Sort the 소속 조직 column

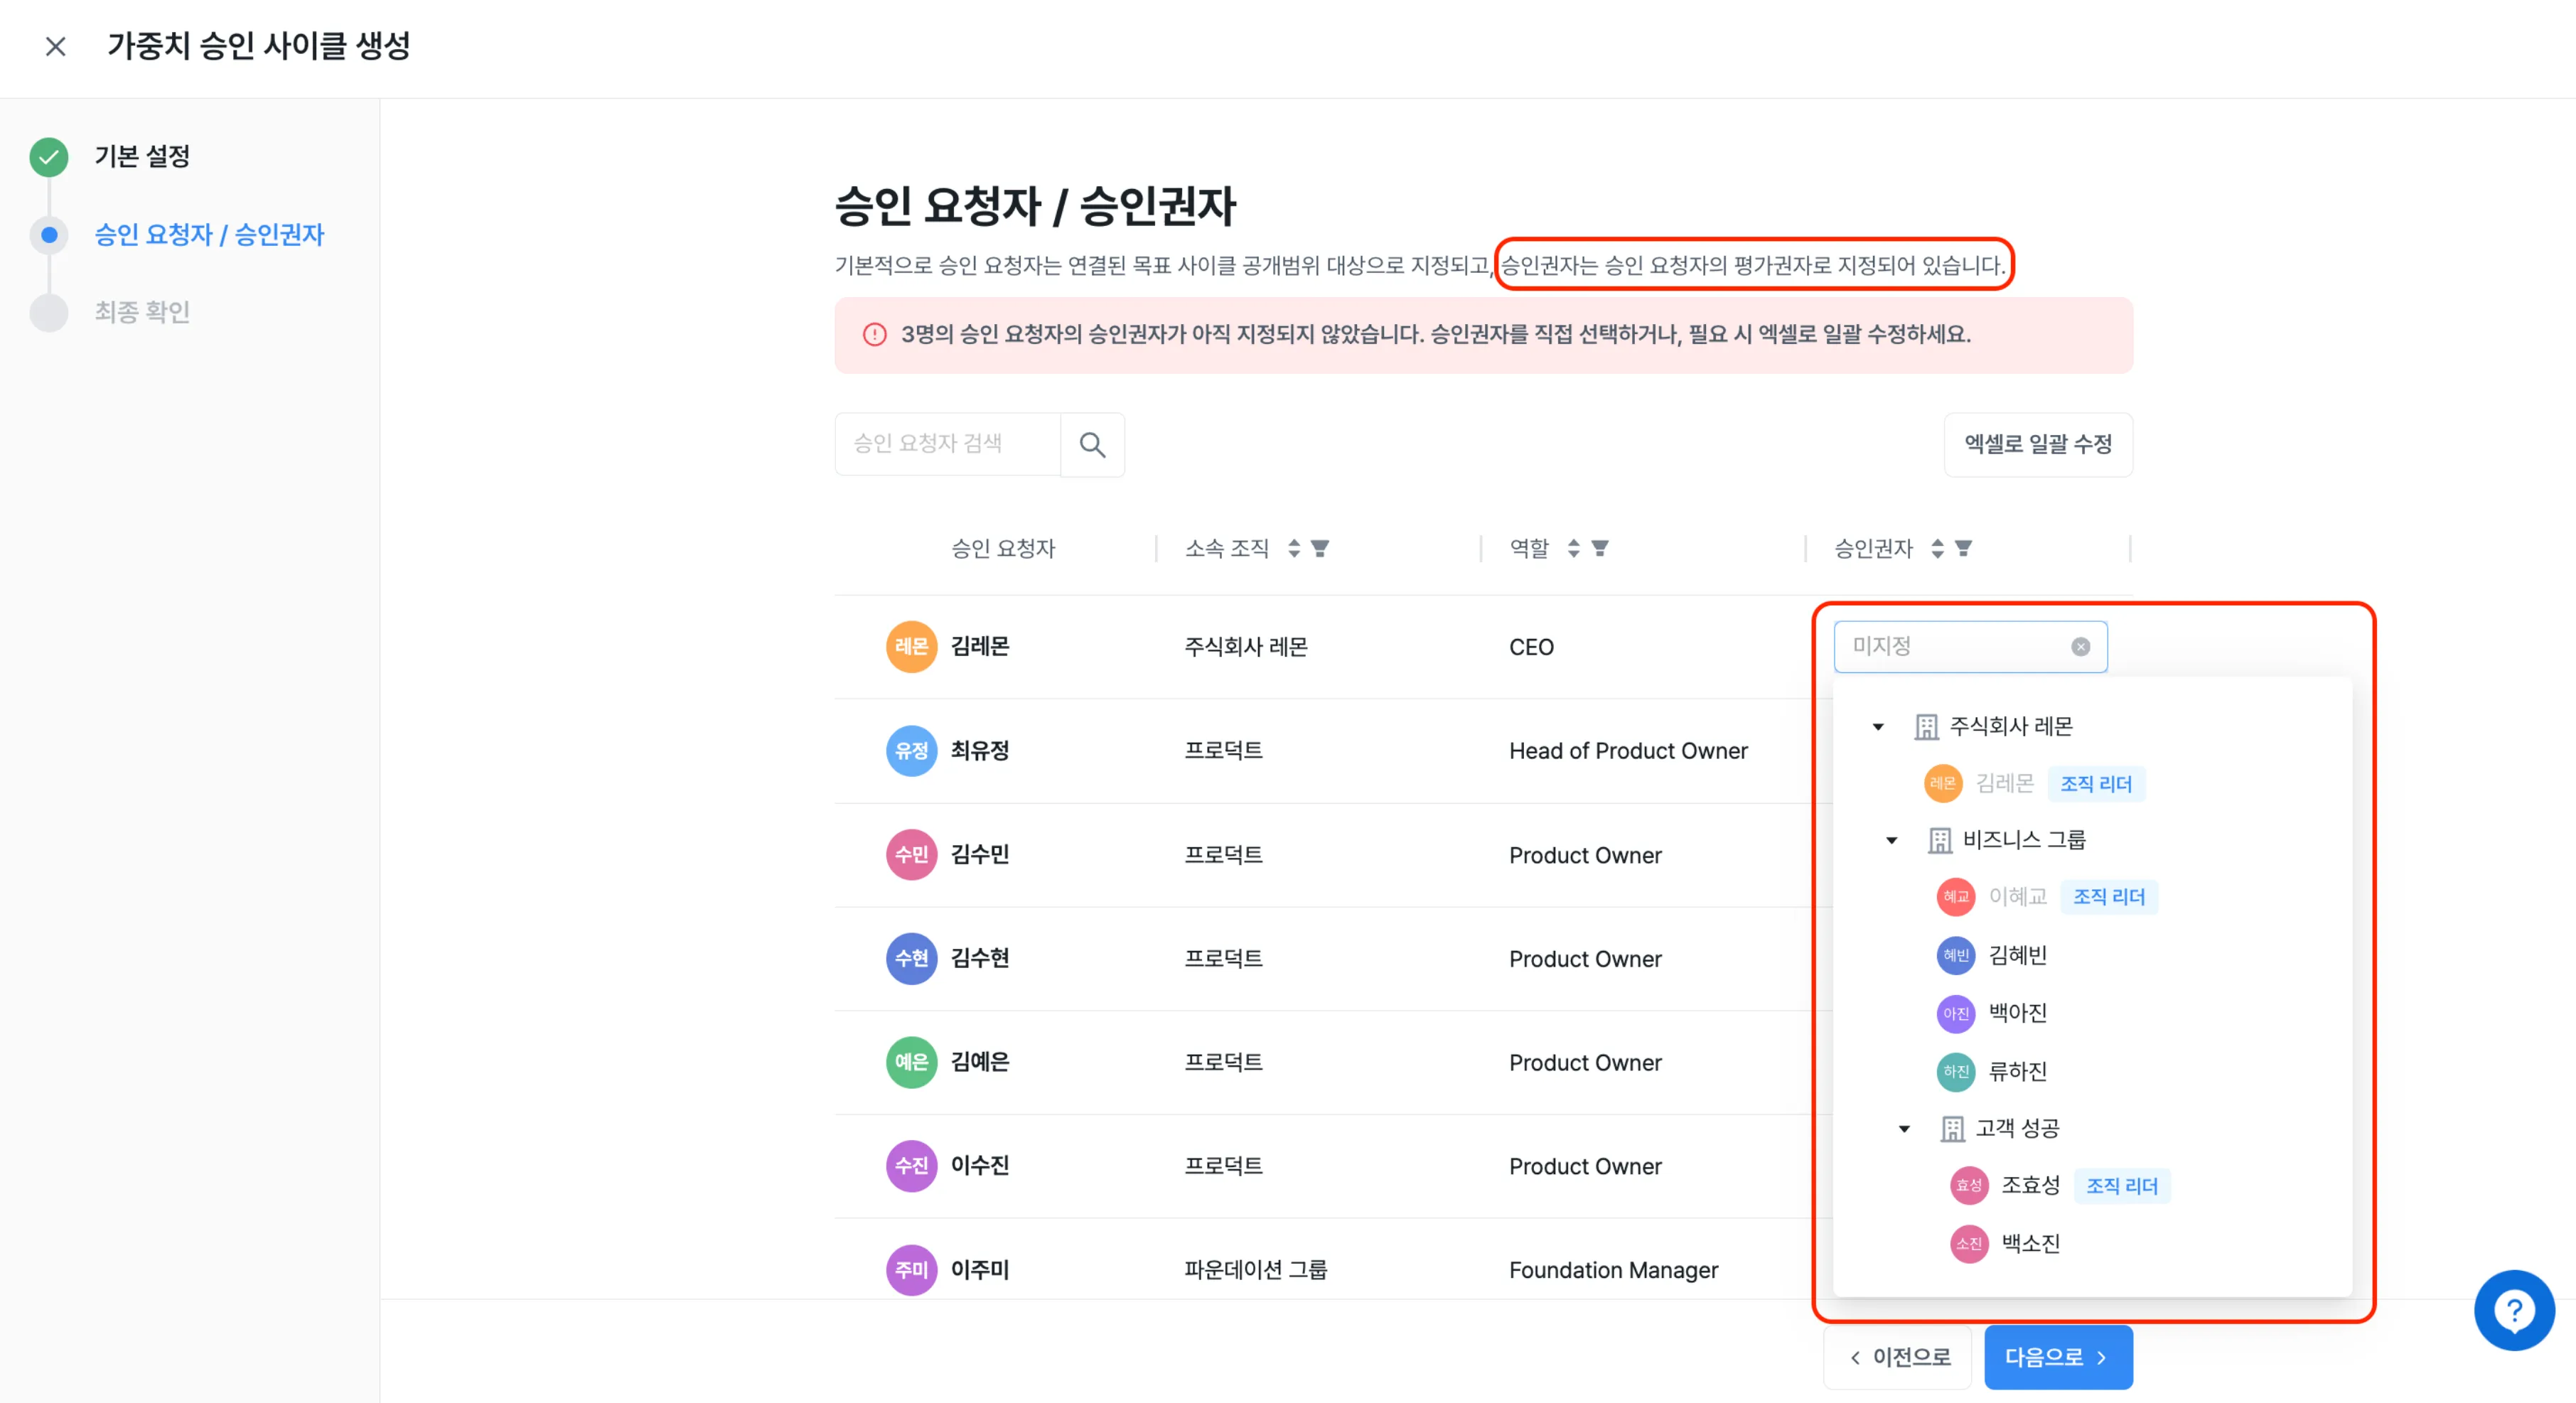pos(1294,548)
